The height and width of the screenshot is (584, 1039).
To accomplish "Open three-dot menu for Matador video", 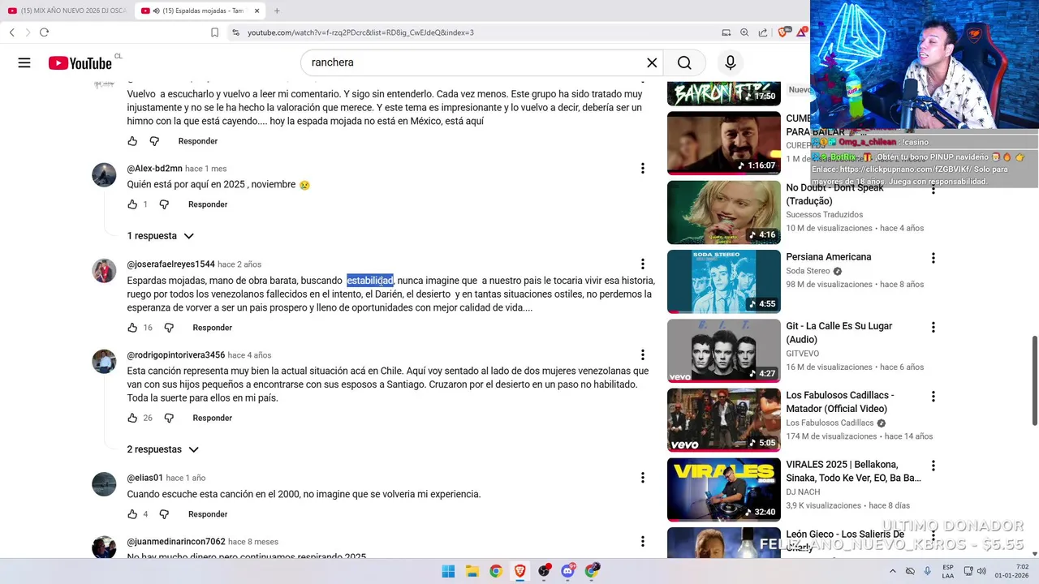I will 933,397.
